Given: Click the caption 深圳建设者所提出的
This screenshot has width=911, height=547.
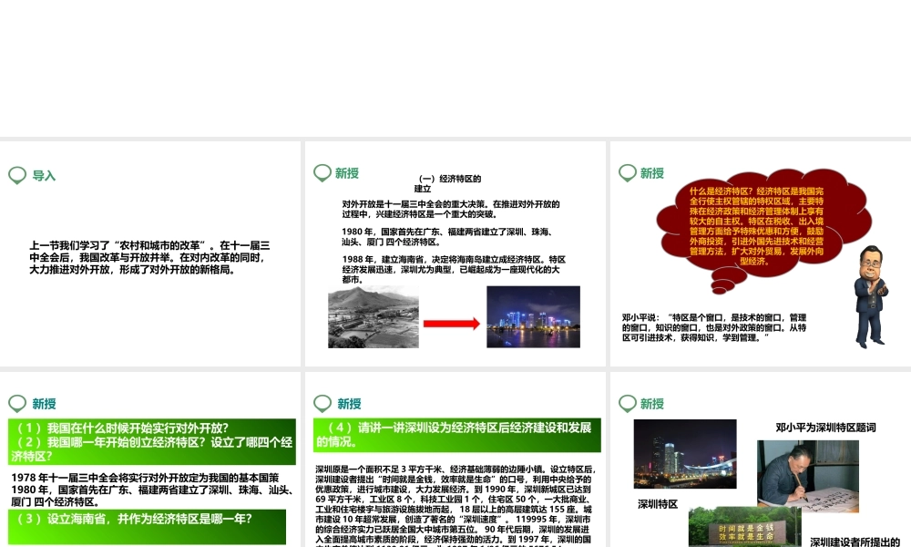Looking at the screenshot, I should tap(855, 542).
